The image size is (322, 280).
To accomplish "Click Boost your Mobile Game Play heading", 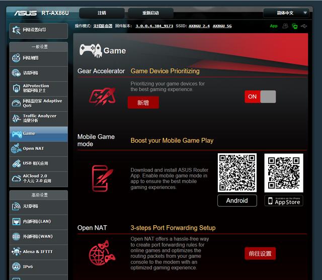I will click(x=172, y=141).
